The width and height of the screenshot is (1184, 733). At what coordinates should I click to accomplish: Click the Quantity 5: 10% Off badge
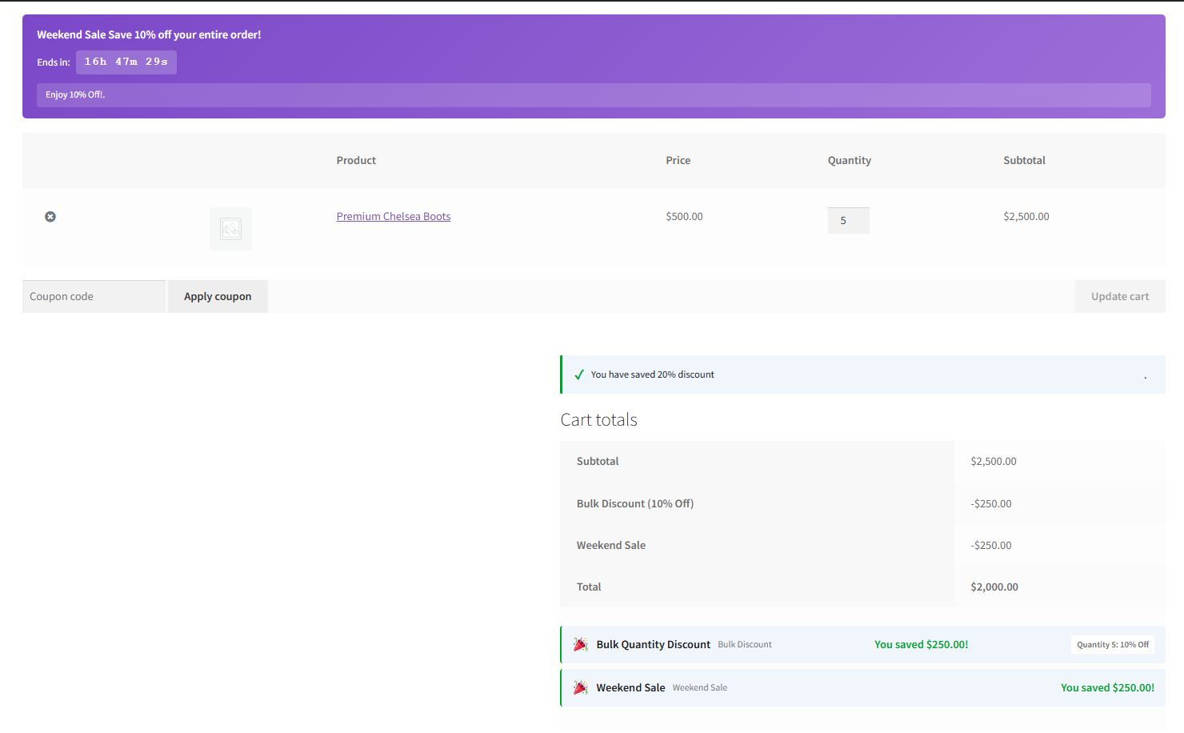1113,645
